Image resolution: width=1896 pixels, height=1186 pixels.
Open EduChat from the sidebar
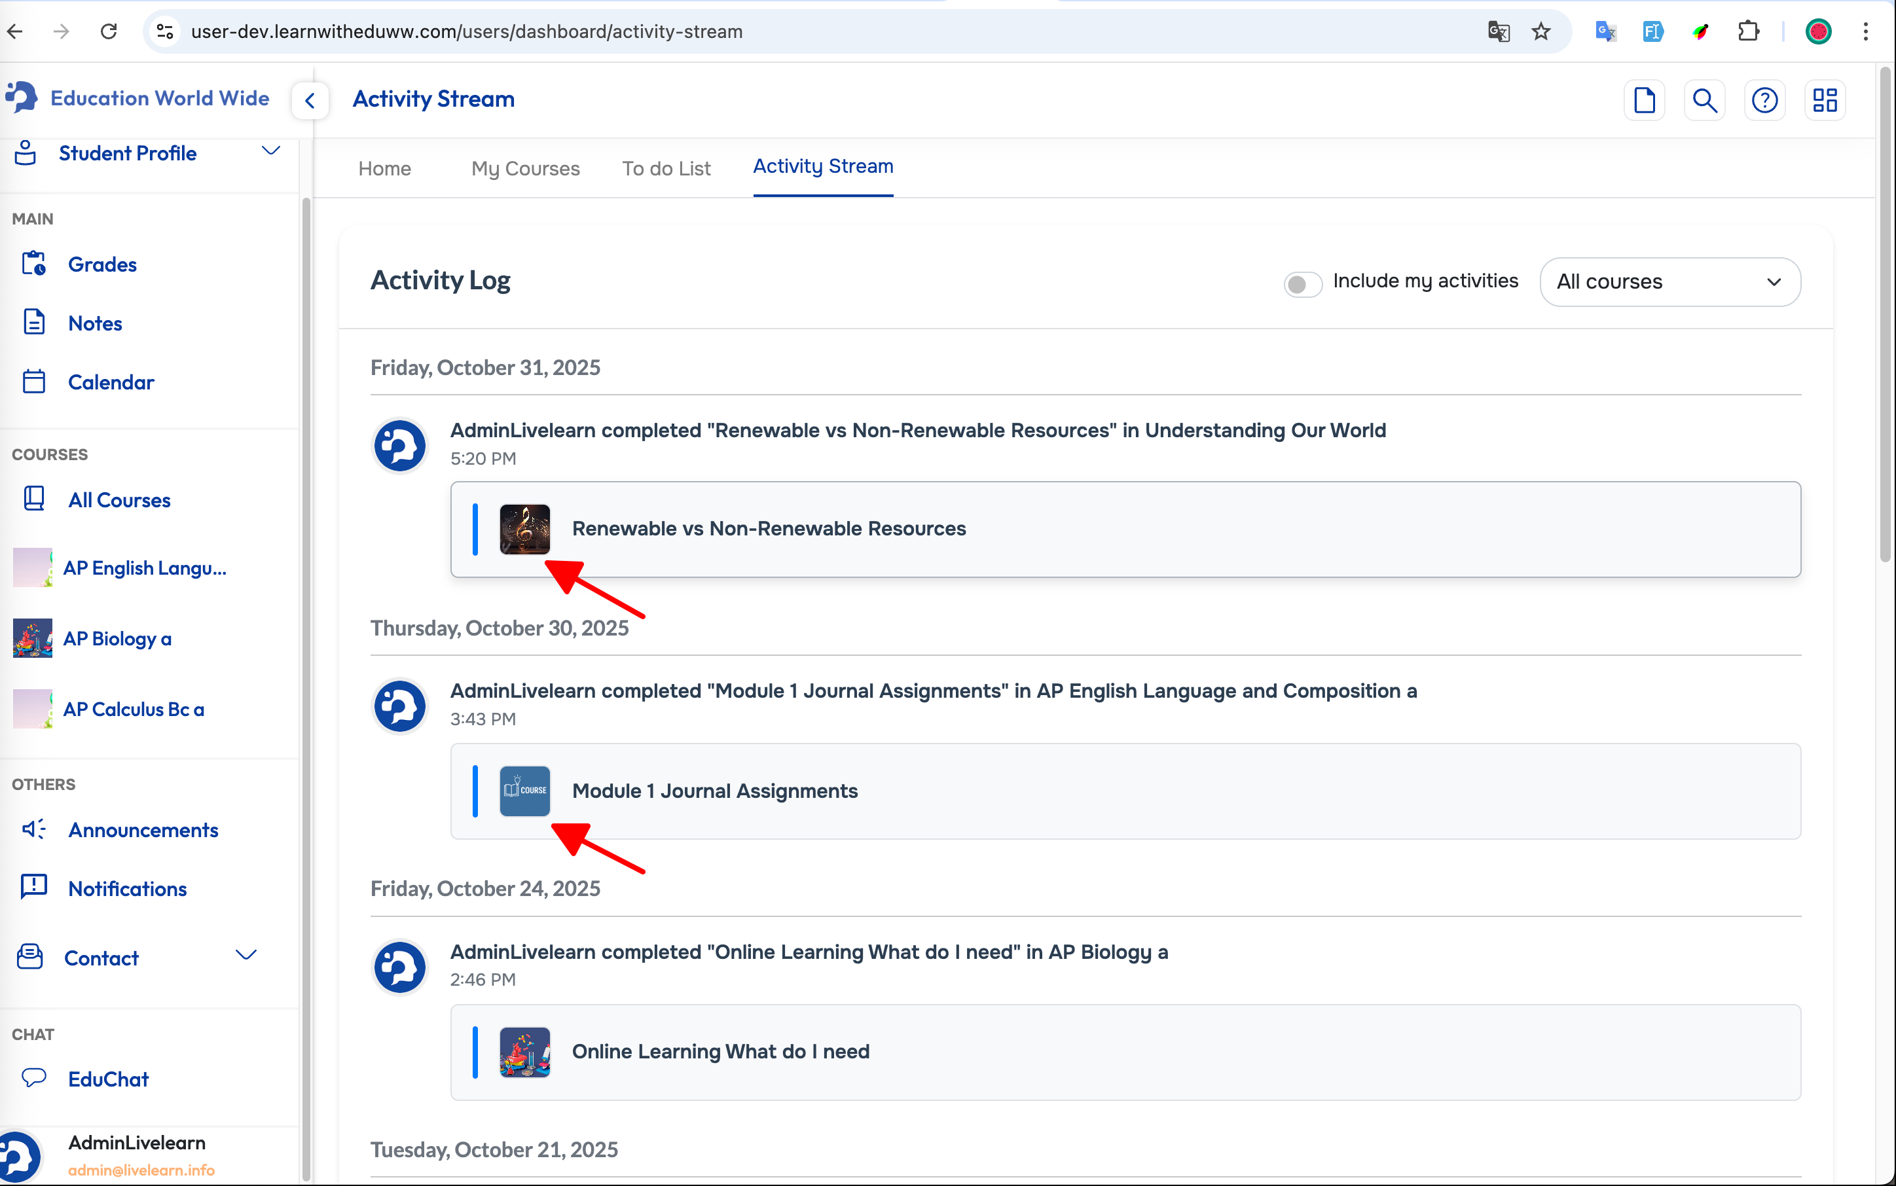(108, 1079)
